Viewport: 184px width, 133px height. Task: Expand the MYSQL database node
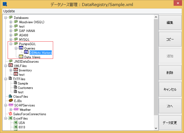click(11, 39)
